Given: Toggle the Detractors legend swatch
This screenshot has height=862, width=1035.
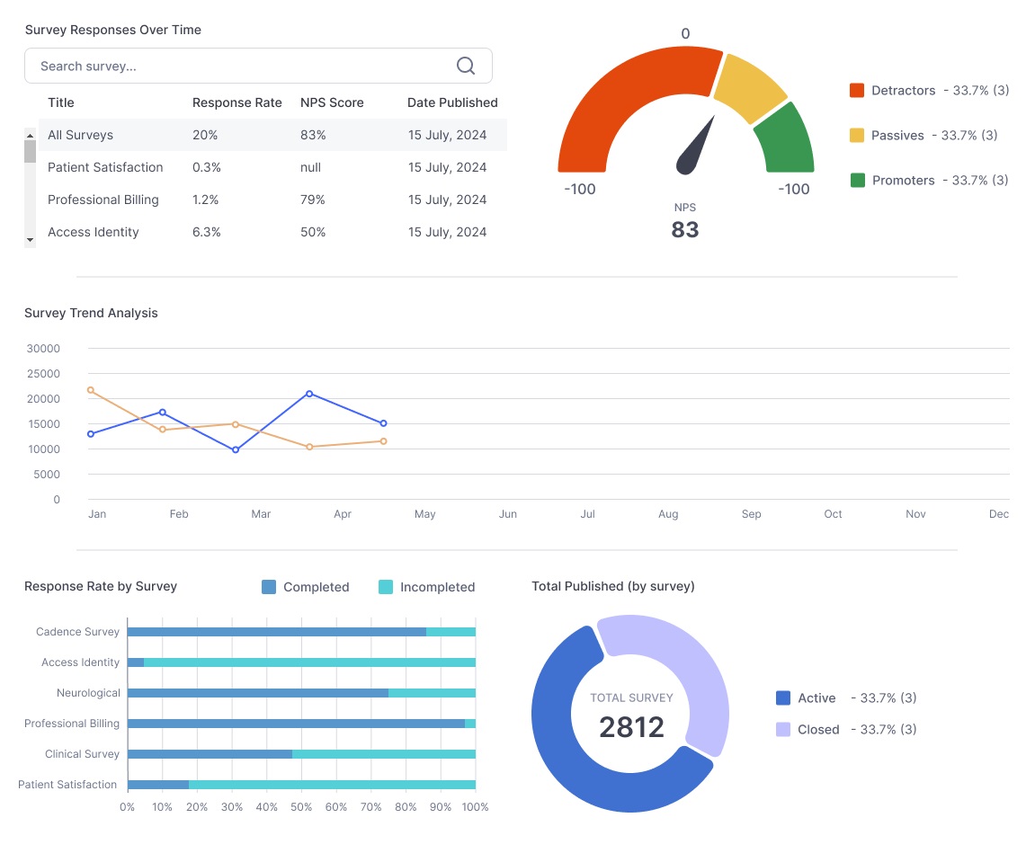Looking at the screenshot, I should [857, 90].
